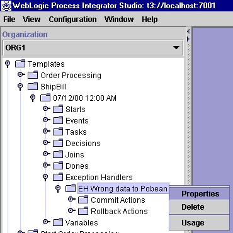Image resolution: width=233 pixels, height=233 pixels.
Task: Select the Joins label
Action: click(75, 154)
